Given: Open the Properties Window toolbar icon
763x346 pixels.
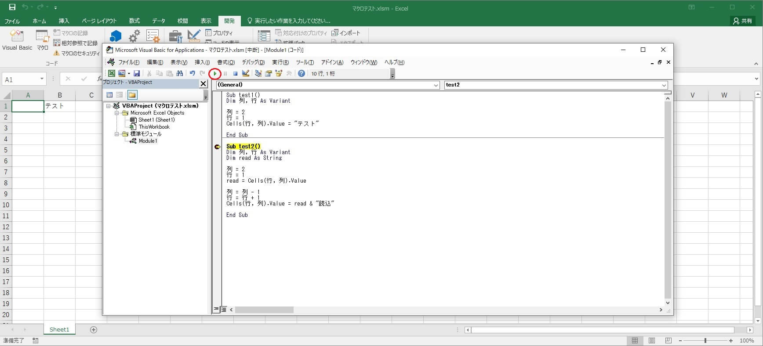Looking at the screenshot, I should pyautogui.click(x=268, y=73).
